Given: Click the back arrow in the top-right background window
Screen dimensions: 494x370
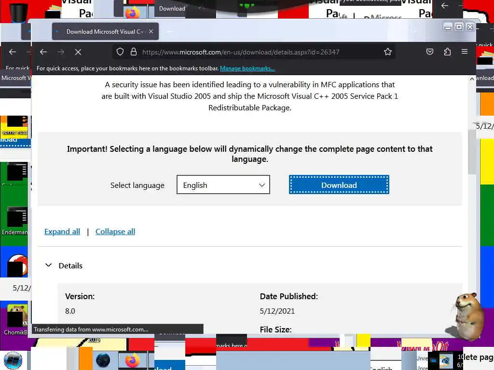Looking at the screenshot, I should (x=445, y=6).
